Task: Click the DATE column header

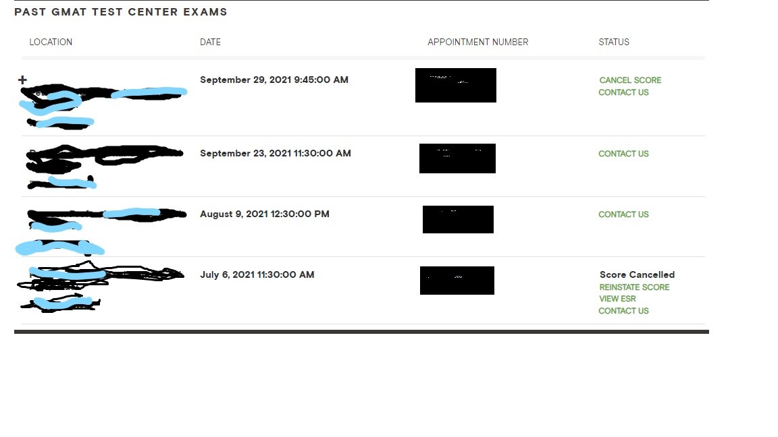Action: click(210, 42)
